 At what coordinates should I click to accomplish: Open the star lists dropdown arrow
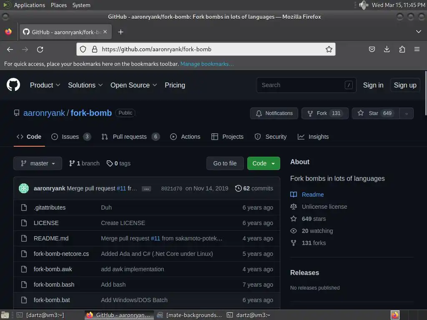pos(407,113)
